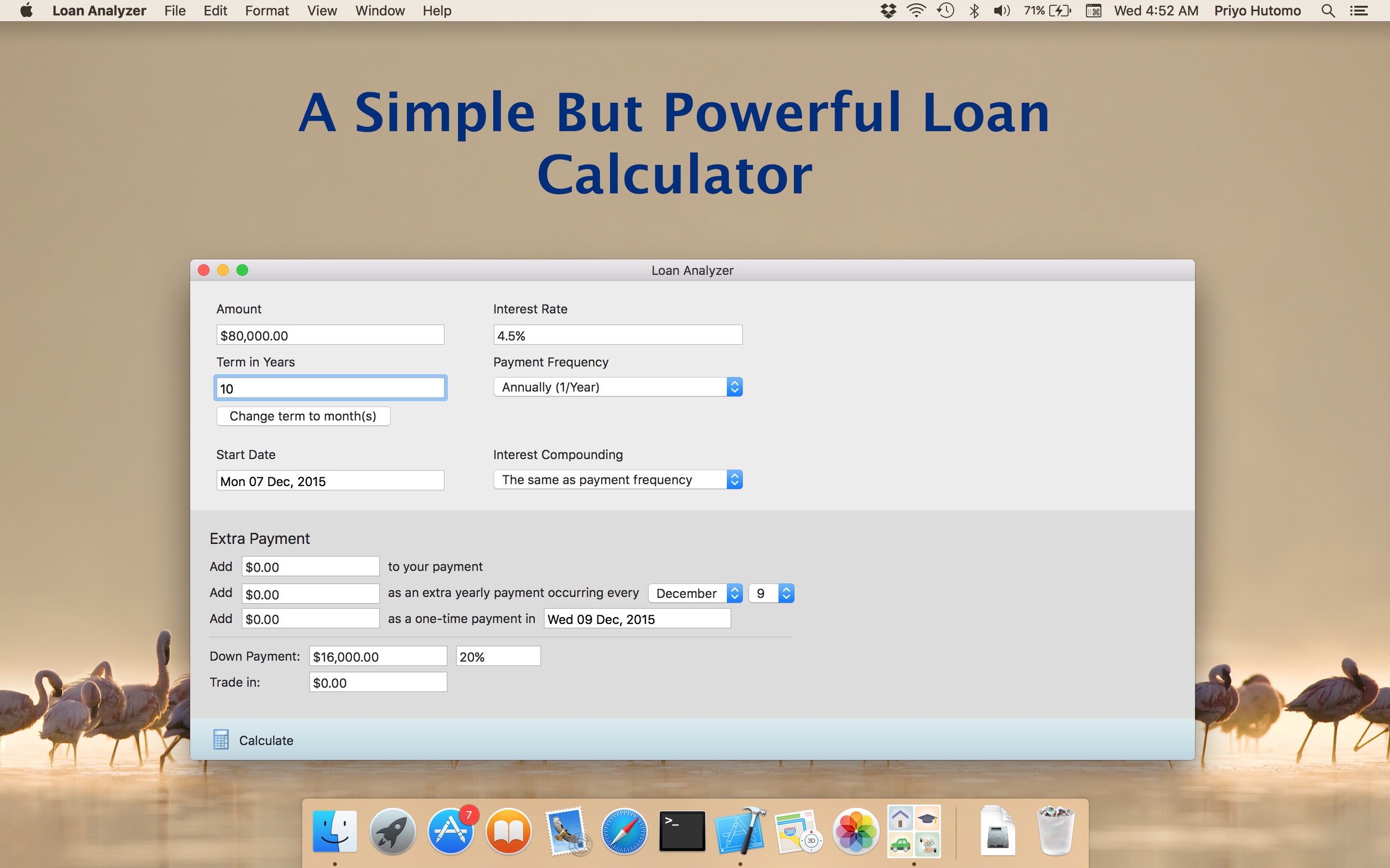Click the Change term to month(s) button
This screenshot has width=1390, height=868.
coord(303,416)
